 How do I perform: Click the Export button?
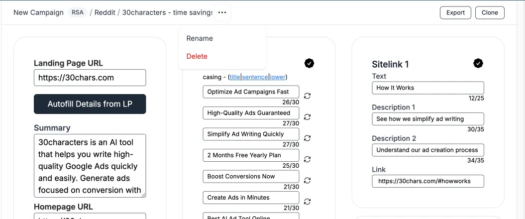tap(455, 13)
